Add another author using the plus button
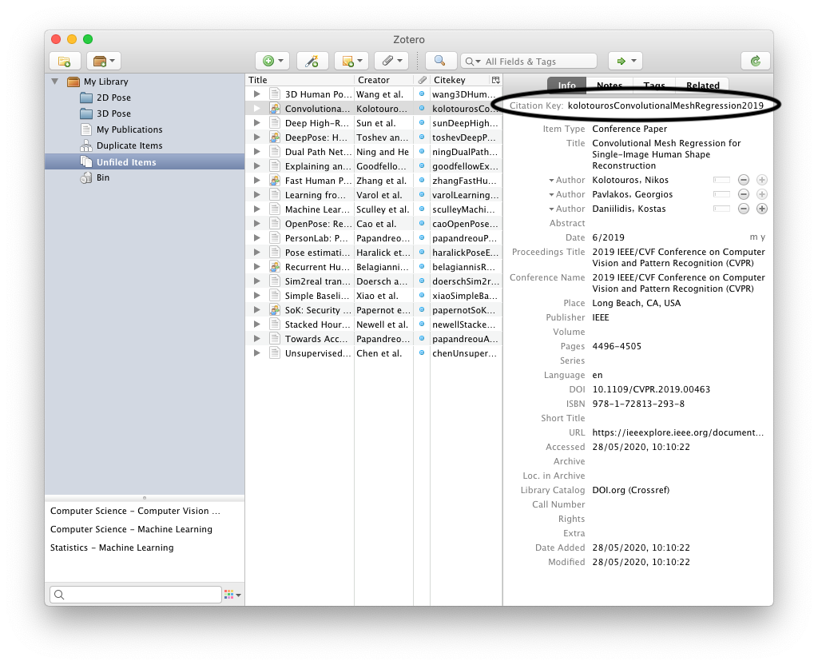The width and height of the screenshot is (818, 665). 760,209
